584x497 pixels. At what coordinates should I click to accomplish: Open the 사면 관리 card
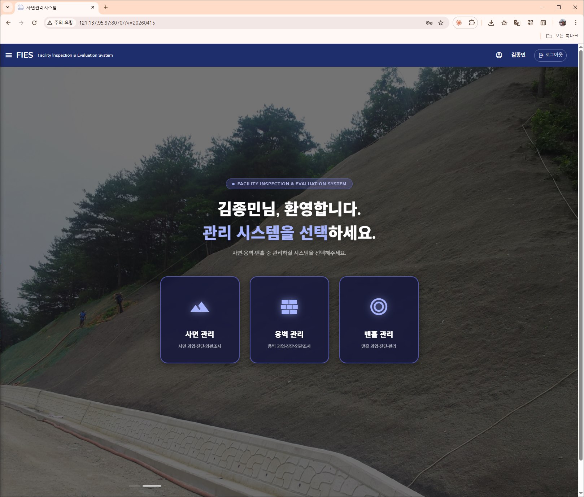200,320
